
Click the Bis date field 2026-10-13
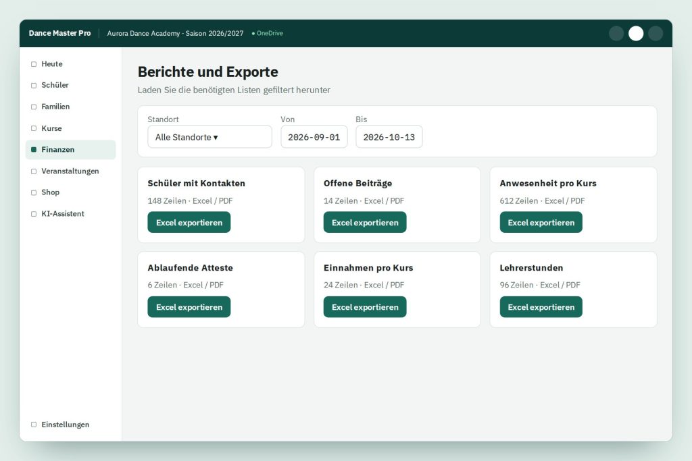(x=389, y=136)
